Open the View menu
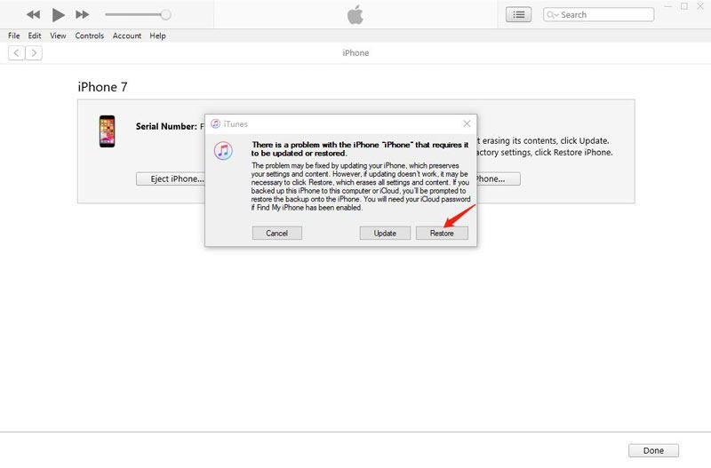Viewport: 711px width, 468px height. (58, 36)
